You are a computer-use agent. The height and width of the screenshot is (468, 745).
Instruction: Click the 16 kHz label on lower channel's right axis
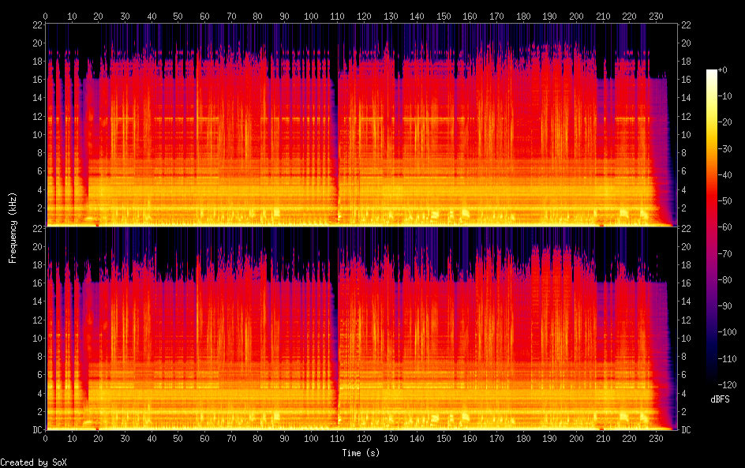(x=687, y=283)
